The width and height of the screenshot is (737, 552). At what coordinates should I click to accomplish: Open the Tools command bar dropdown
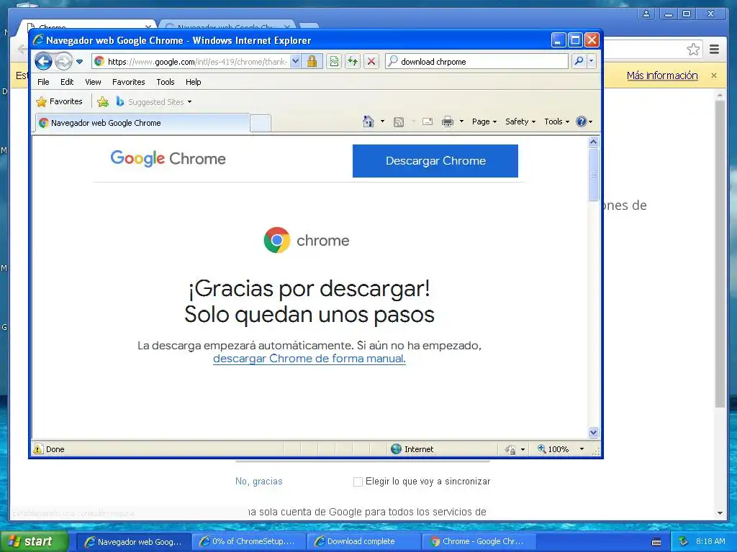tap(556, 121)
